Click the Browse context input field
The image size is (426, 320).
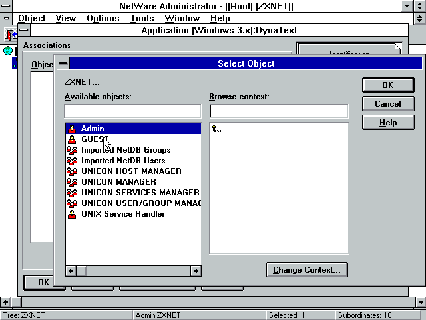[279, 111]
